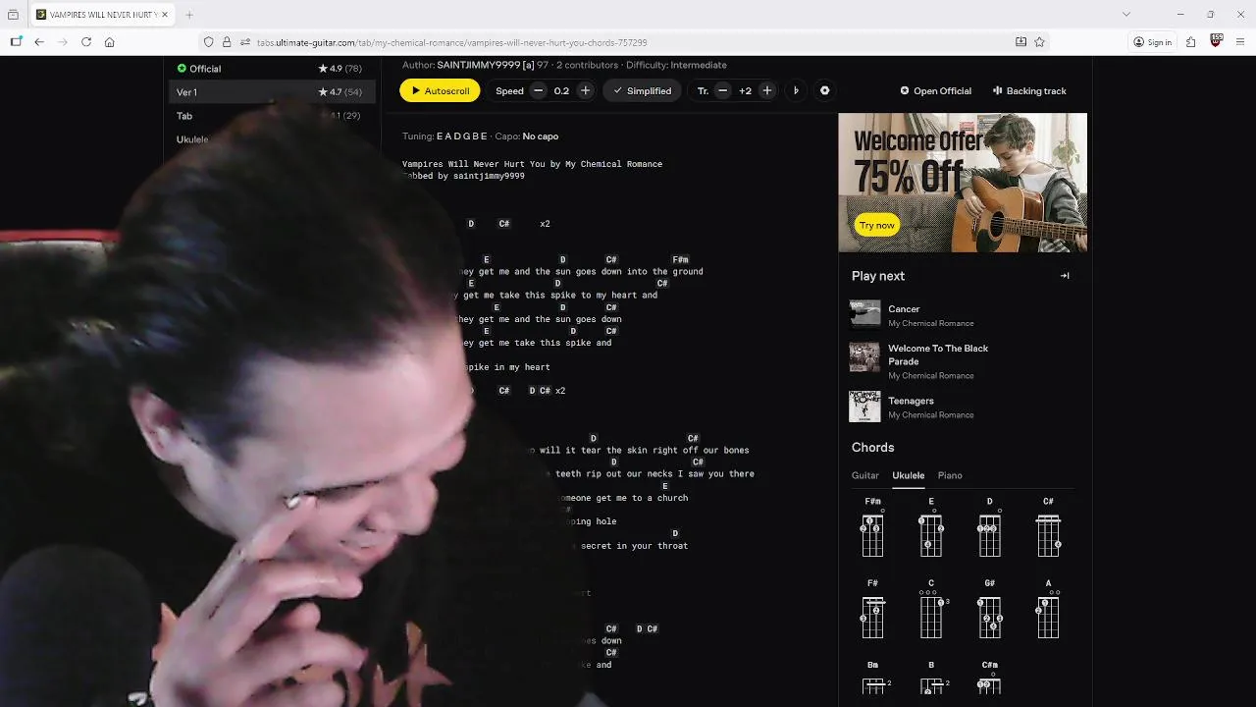Open Welcome To The Black Parade

tap(938, 354)
